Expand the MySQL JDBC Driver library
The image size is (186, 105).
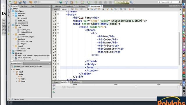(x=13, y=55)
